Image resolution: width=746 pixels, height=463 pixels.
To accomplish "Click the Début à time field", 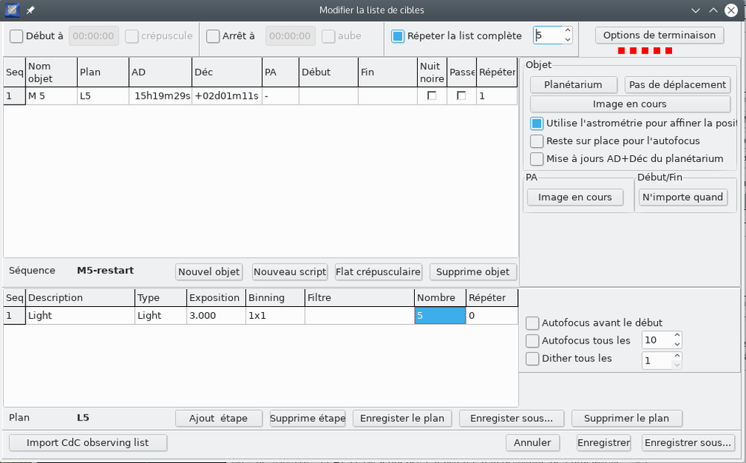I will [94, 36].
